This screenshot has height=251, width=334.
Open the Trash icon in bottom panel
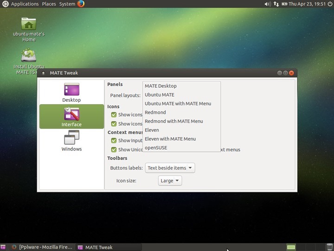329,247
